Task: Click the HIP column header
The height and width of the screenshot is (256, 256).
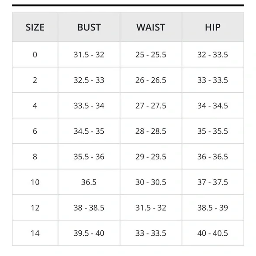Action: [213, 27]
